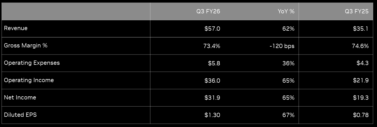Click the $31.9 net income cell

[x=212, y=98]
